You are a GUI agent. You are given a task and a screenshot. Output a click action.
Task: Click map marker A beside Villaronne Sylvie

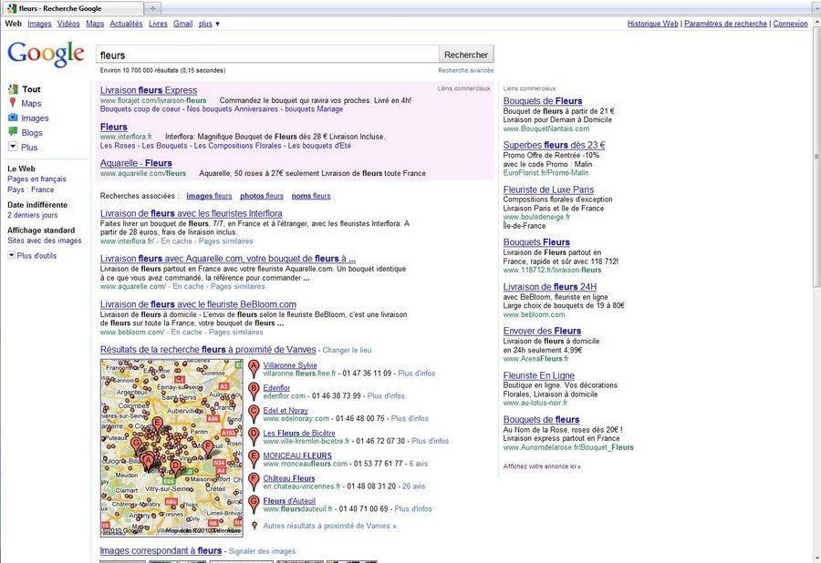point(254,368)
